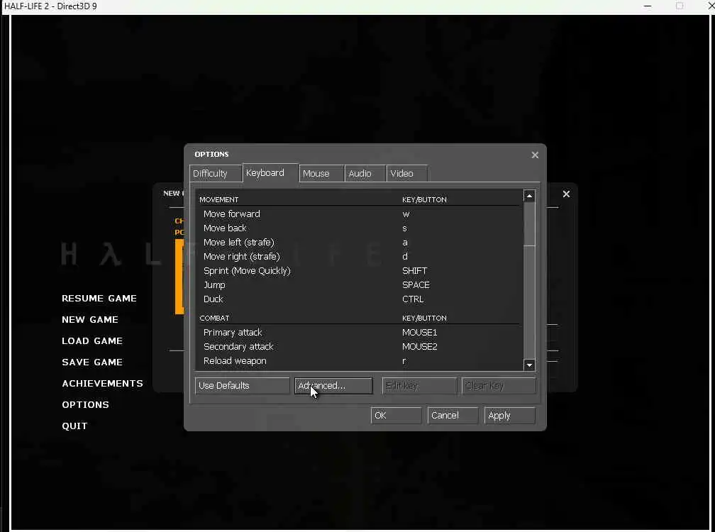Click Quit in the main menu
The height and width of the screenshot is (532, 715).
pyautogui.click(x=74, y=426)
